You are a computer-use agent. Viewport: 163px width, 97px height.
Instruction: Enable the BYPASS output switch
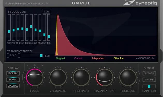tap(149, 73)
